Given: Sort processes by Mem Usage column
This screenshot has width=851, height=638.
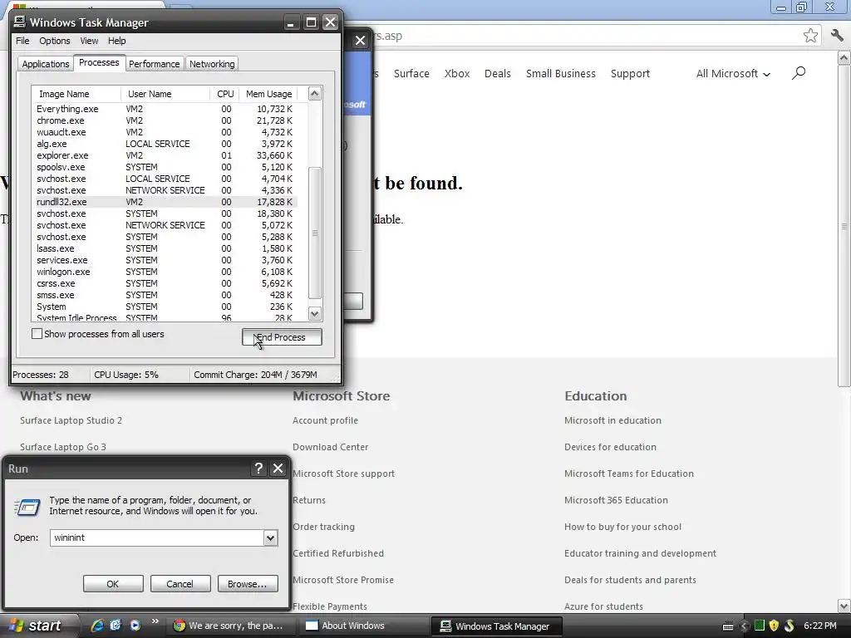Looking at the screenshot, I should tap(268, 94).
